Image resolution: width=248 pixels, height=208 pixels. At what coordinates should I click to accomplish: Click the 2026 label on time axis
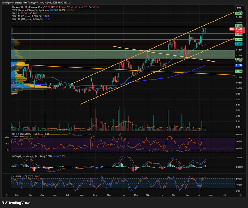click(x=148, y=195)
